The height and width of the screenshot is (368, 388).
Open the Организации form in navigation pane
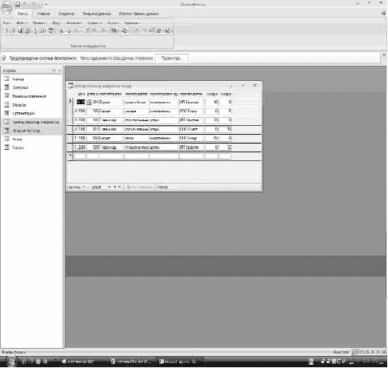[x=23, y=113]
